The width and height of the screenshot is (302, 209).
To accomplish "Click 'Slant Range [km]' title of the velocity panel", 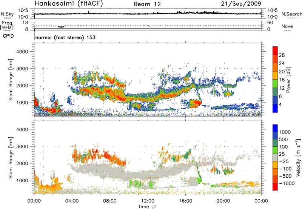I will pyautogui.click(x=11, y=158).
